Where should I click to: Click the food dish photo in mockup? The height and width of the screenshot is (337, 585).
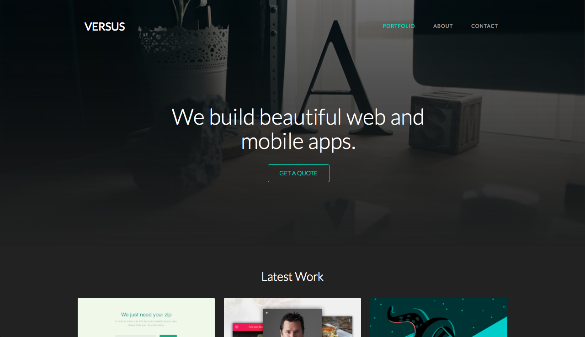pos(337,326)
